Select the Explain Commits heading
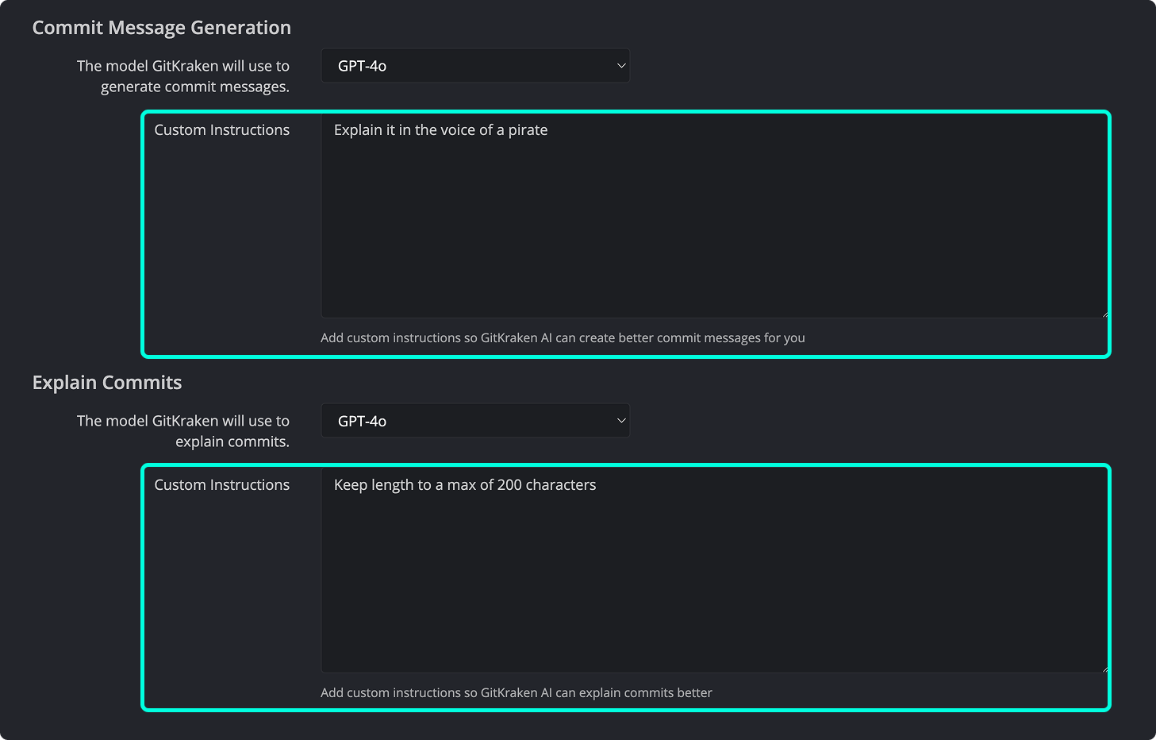Image resolution: width=1156 pixels, height=740 pixels. pos(107,383)
